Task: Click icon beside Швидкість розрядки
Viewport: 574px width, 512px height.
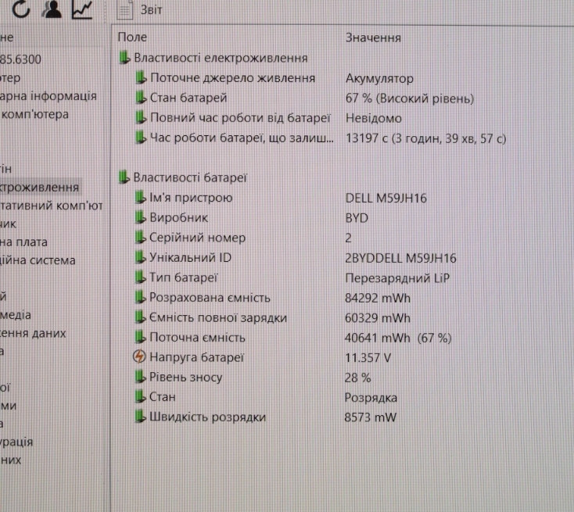Action: point(140,416)
